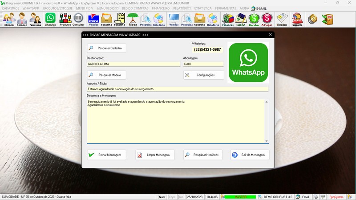Click Sair da Mensagem button
The height and width of the screenshot is (200, 356).
(x=250, y=155)
